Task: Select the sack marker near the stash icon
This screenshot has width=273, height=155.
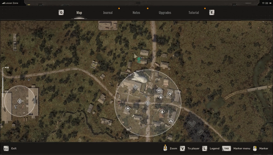Action: click(x=162, y=112)
